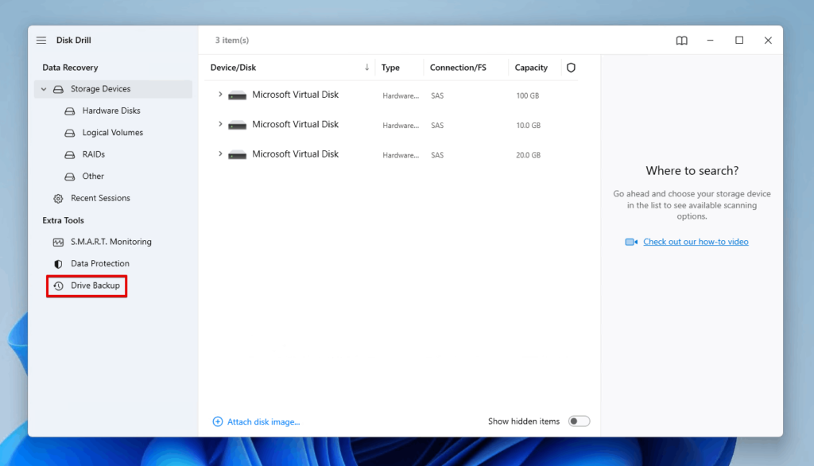Select the Data Protection shield icon
Image resolution: width=814 pixels, height=466 pixels.
click(57, 263)
